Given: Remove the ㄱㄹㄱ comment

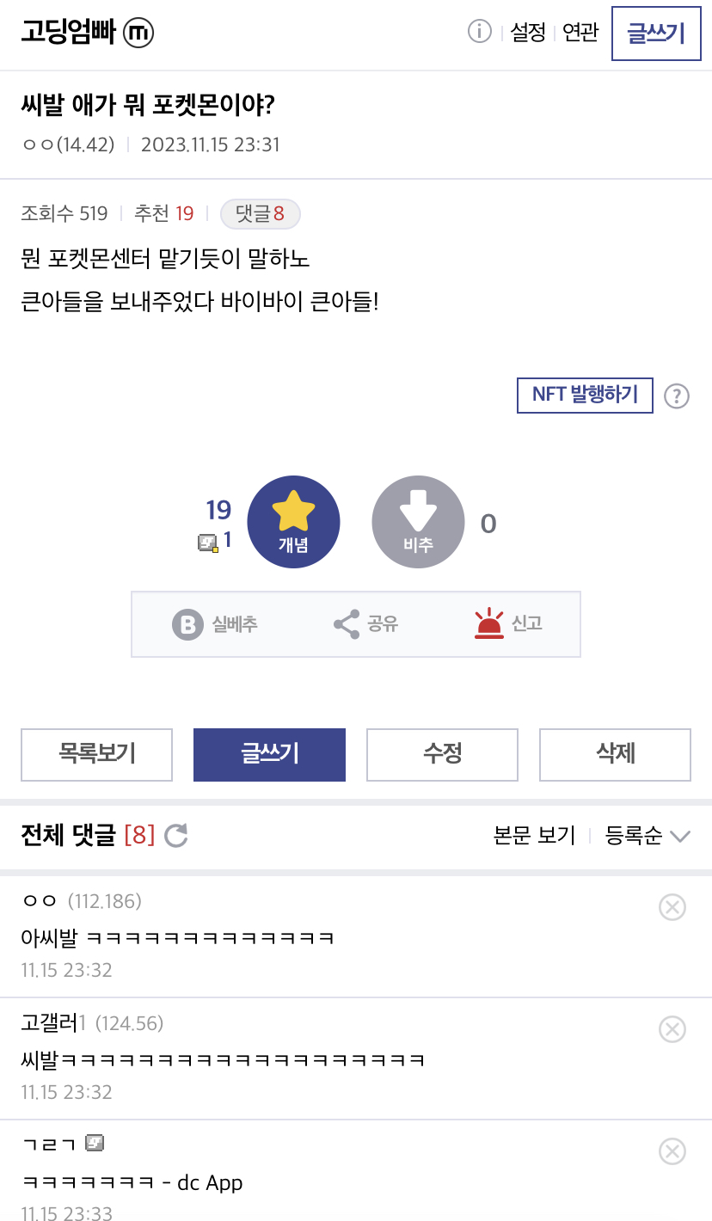Looking at the screenshot, I should (672, 1151).
